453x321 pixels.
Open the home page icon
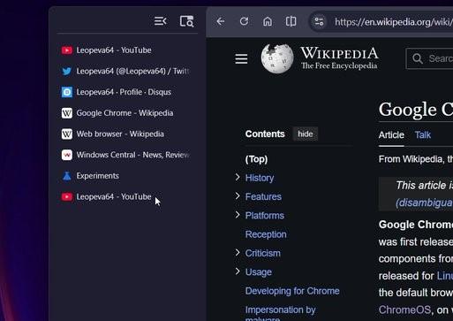[268, 21]
